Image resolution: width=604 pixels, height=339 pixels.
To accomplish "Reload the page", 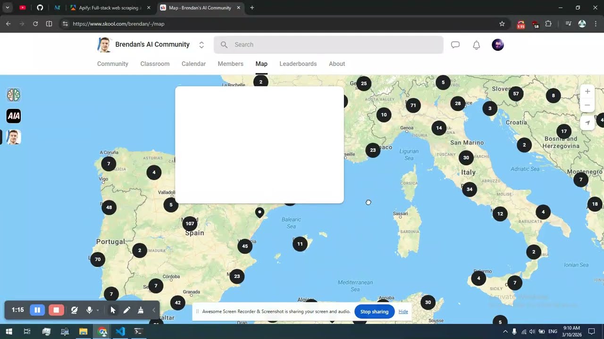I will click(x=35, y=24).
